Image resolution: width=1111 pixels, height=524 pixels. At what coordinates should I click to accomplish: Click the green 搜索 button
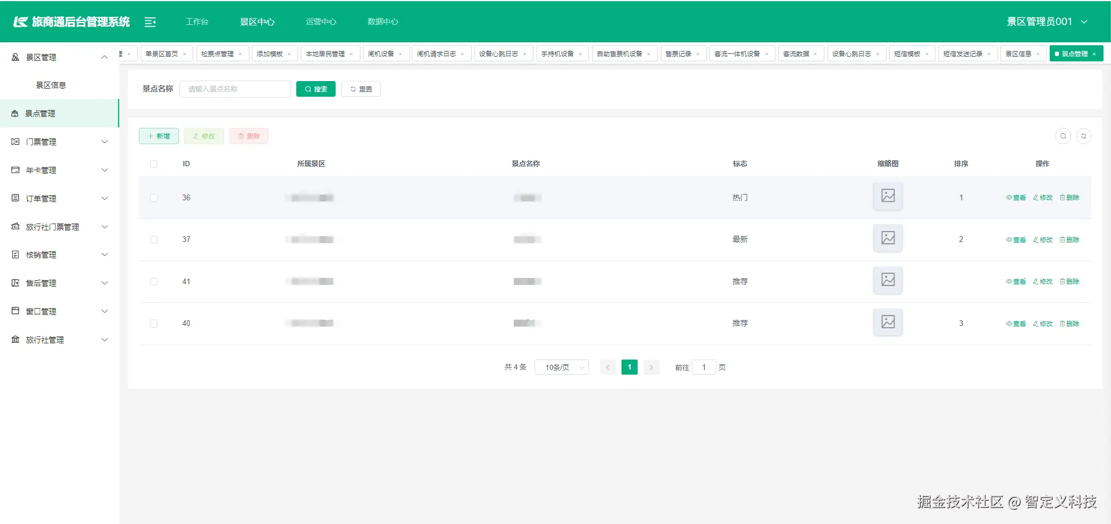[316, 89]
